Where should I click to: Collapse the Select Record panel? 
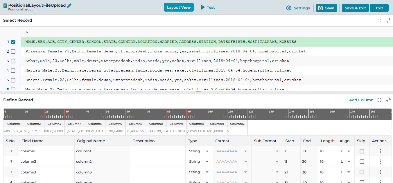coord(389,21)
